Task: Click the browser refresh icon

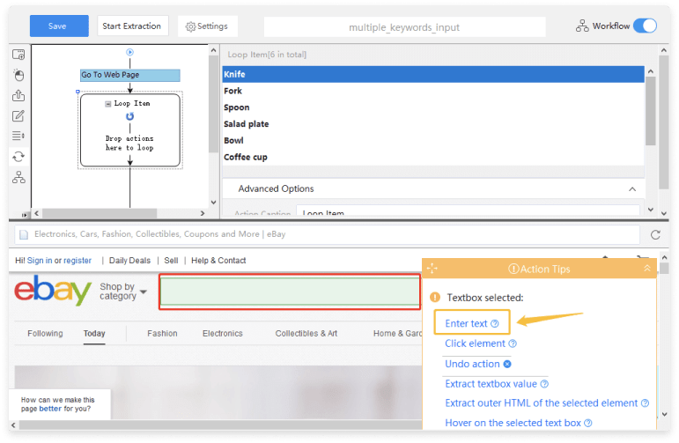Action: click(x=655, y=234)
